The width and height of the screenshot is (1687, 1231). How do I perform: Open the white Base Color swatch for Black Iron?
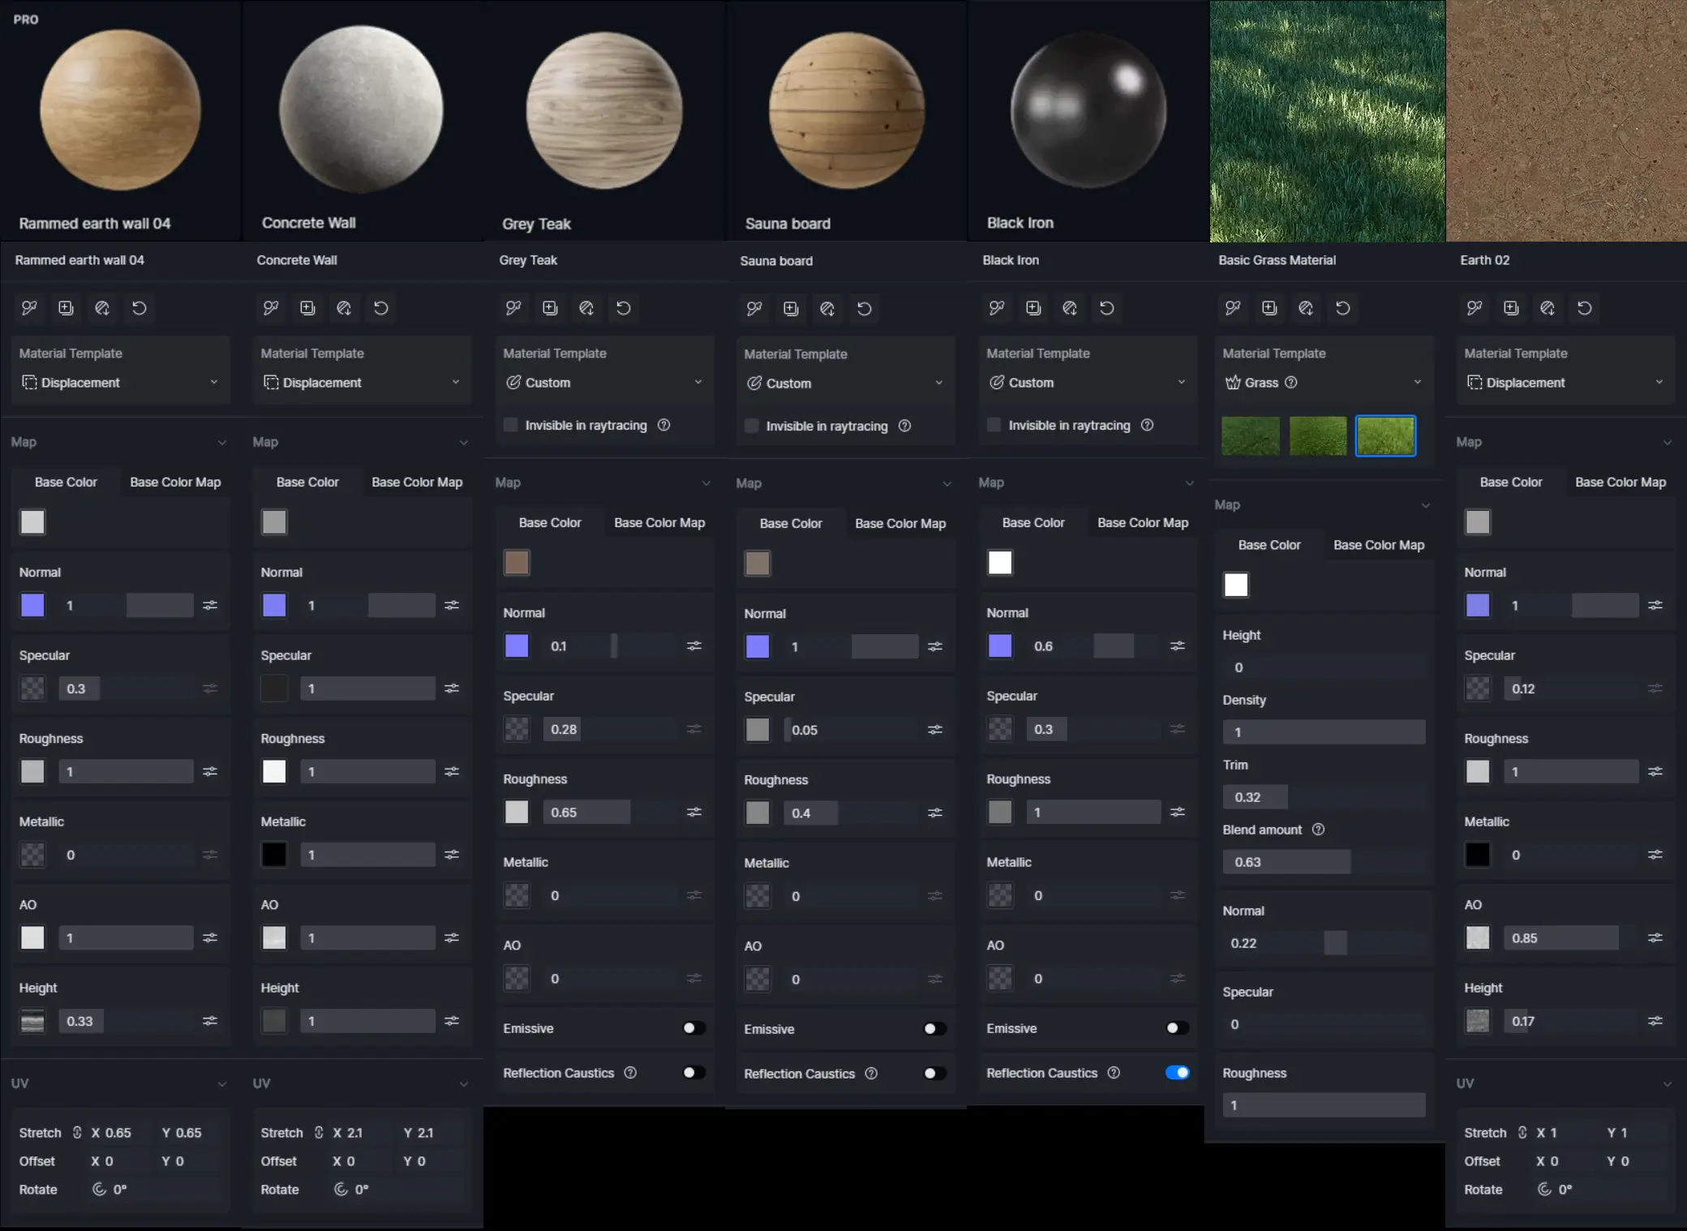[x=1000, y=563]
